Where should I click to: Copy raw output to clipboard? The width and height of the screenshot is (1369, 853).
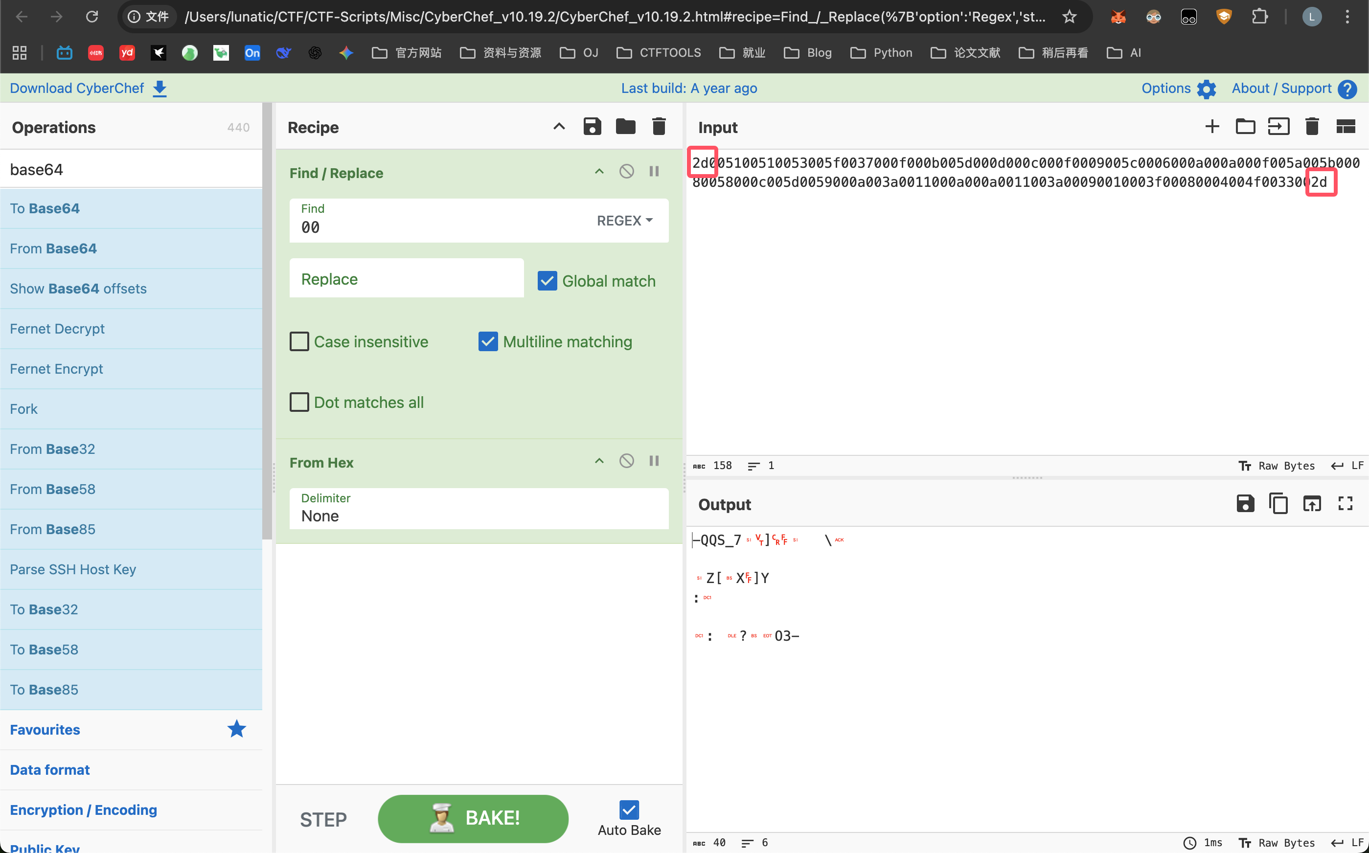(x=1278, y=503)
